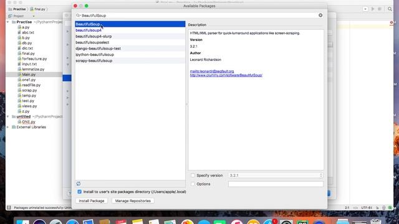Click the Run button in PyCharm toolbar
The width and height of the screenshot is (399, 224).
(373, 9)
